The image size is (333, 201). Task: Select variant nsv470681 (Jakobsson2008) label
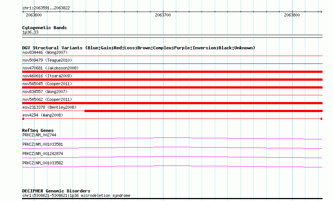click(51, 68)
